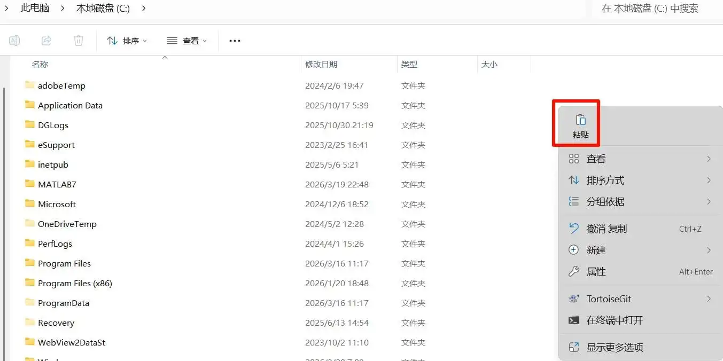The image size is (723, 361).
Task: Sort by the 大小 column header
Action: click(489, 64)
